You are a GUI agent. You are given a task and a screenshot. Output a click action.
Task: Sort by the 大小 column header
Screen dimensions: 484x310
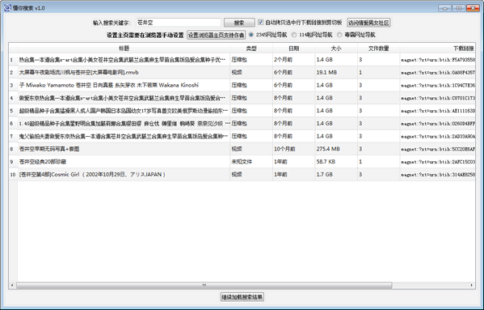(336, 49)
